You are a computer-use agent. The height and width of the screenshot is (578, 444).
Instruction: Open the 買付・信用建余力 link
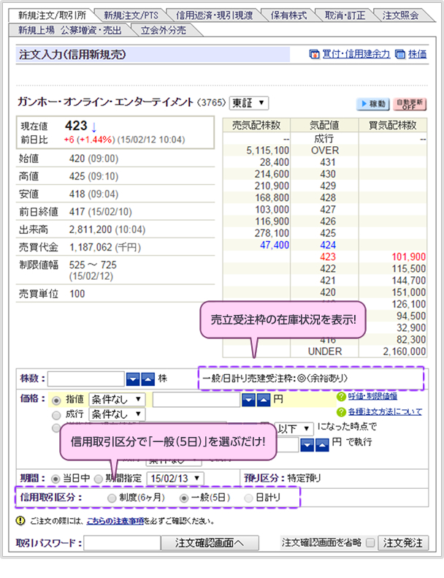(x=356, y=54)
